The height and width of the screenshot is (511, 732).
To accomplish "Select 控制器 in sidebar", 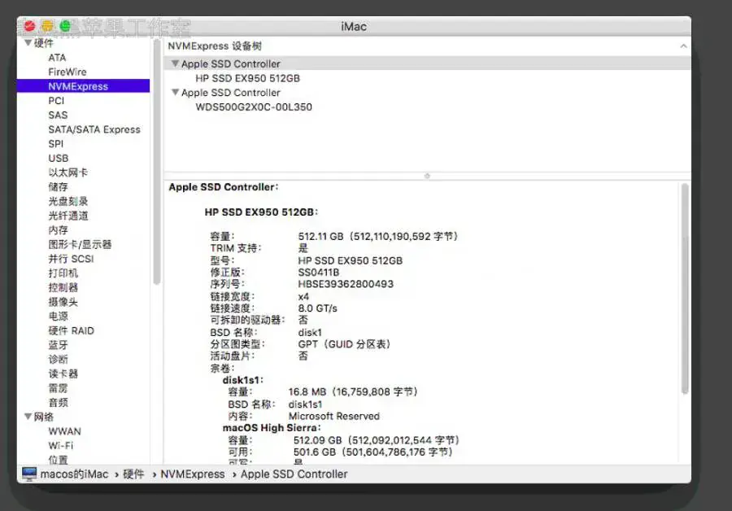I will pos(63,287).
